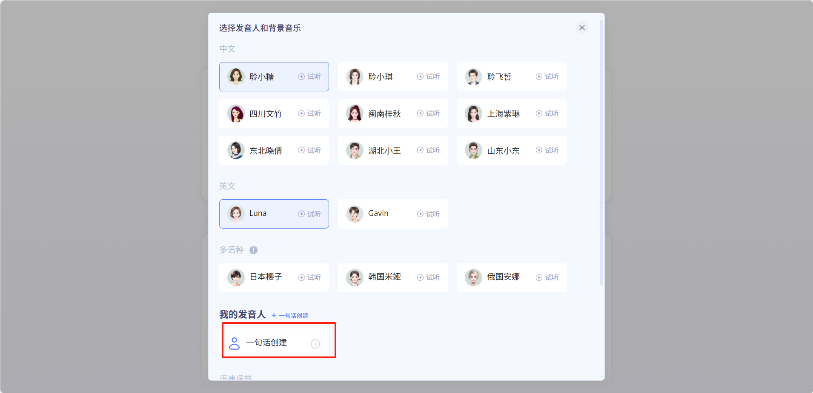Select 俄国安娜 voice avatar
Screen dimensions: 813x393
pyautogui.click(x=473, y=277)
